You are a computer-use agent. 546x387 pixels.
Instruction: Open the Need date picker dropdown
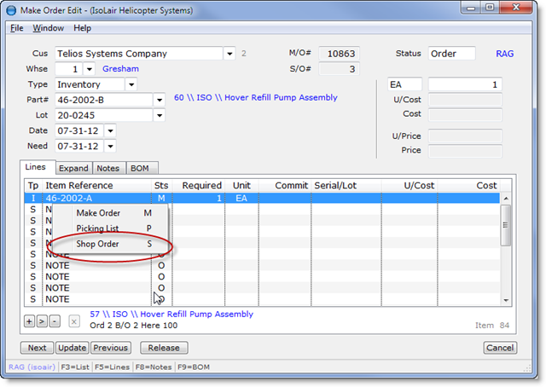point(110,146)
